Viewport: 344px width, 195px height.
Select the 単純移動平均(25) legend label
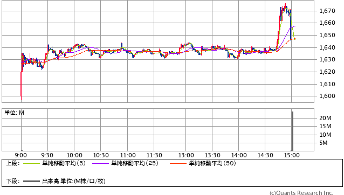coord(135,163)
